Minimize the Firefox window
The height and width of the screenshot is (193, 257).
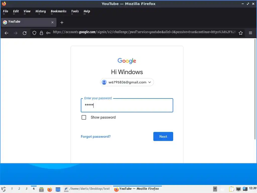(243, 4)
